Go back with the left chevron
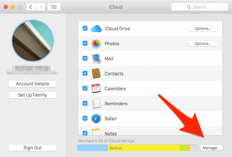 [31, 7]
